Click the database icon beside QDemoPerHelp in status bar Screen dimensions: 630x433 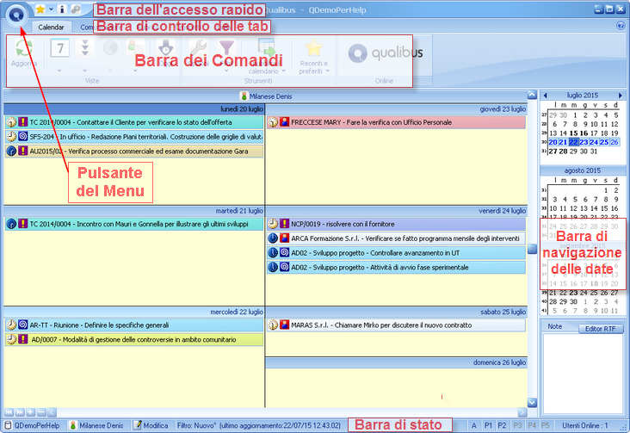tap(8, 425)
